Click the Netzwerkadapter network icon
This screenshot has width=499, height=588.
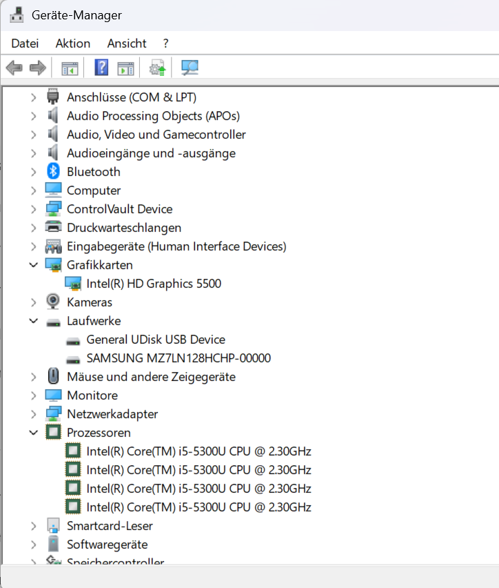tap(53, 413)
